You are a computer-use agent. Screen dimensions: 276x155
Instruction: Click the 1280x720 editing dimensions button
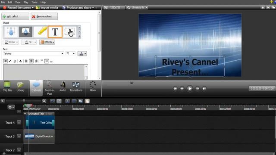pos(114,8)
